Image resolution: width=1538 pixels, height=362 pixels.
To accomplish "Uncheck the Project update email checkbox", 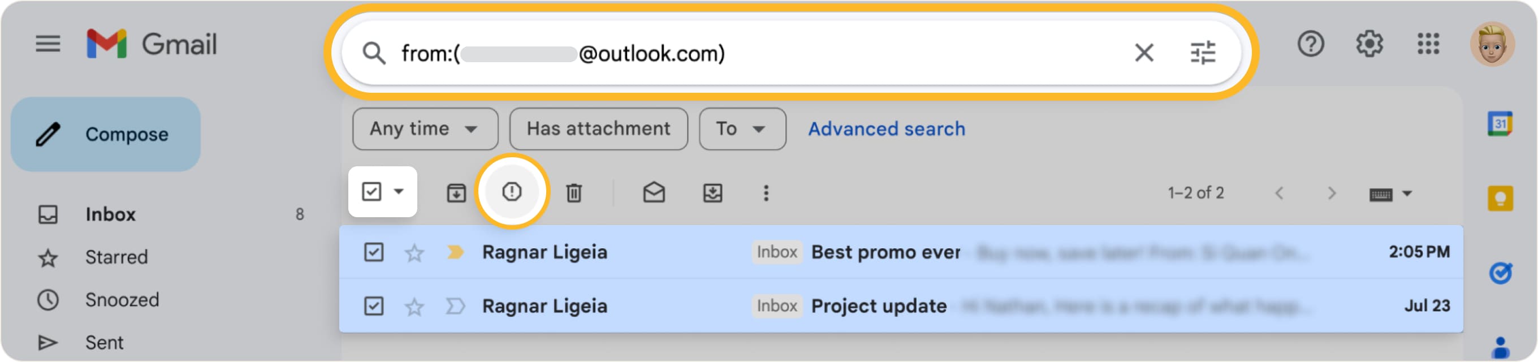I will click(x=374, y=306).
